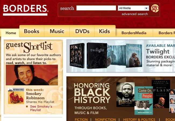Go to the Home tab
The height and width of the screenshot is (121, 175).
point(11,33)
